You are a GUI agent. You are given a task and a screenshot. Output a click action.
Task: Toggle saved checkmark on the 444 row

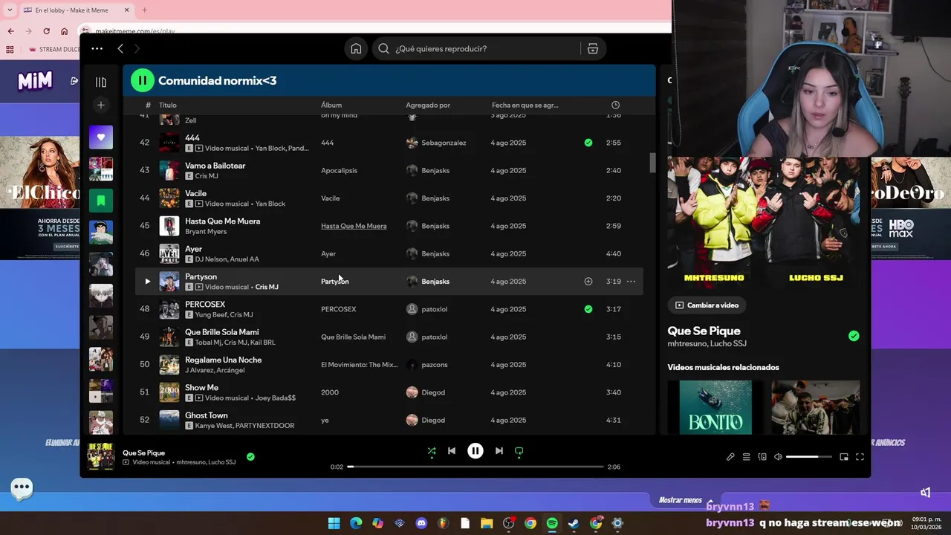(x=588, y=143)
